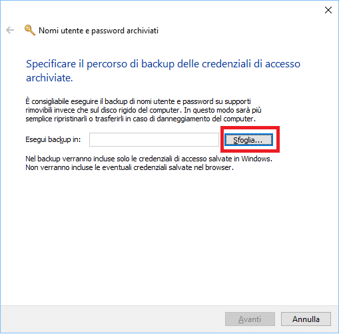The image size is (339, 334).
Task: Click the word Windows in the note
Action: tap(256, 159)
